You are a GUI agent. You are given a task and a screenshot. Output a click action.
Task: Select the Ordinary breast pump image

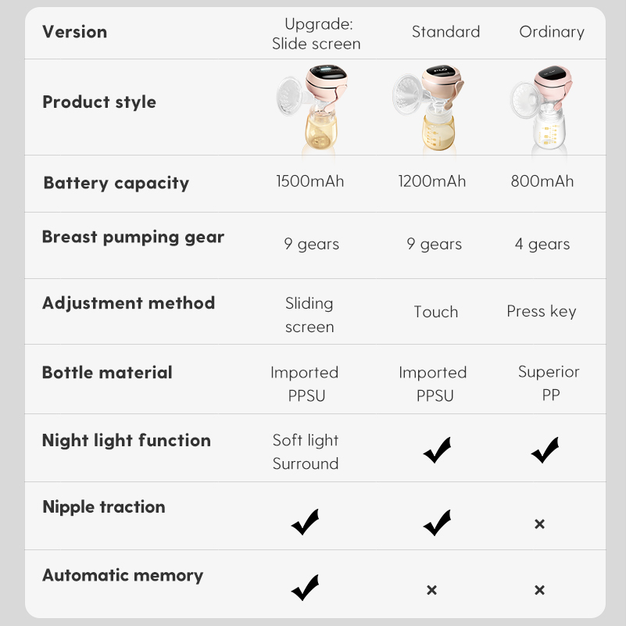click(x=545, y=109)
